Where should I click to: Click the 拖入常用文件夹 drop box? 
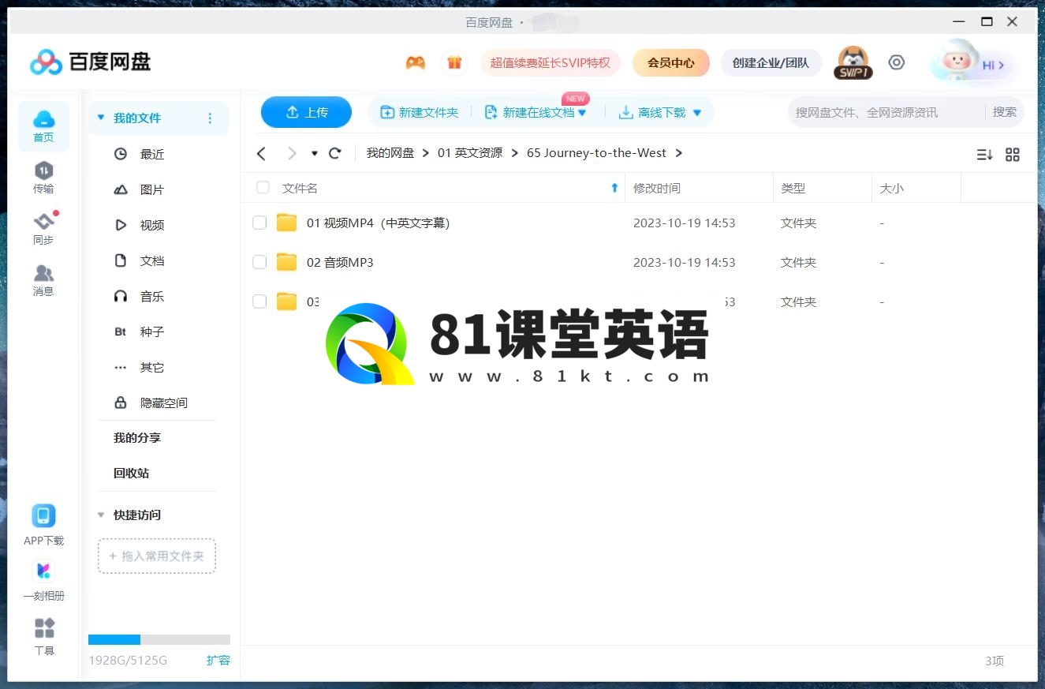click(x=157, y=556)
